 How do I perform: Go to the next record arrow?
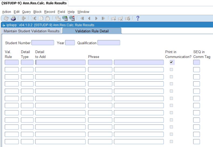[x=96, y=18]
